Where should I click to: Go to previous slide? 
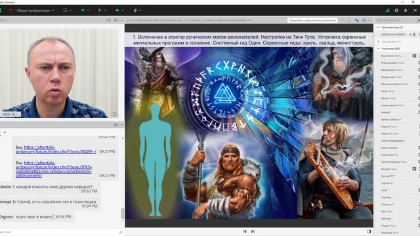[x=245, y=231]
